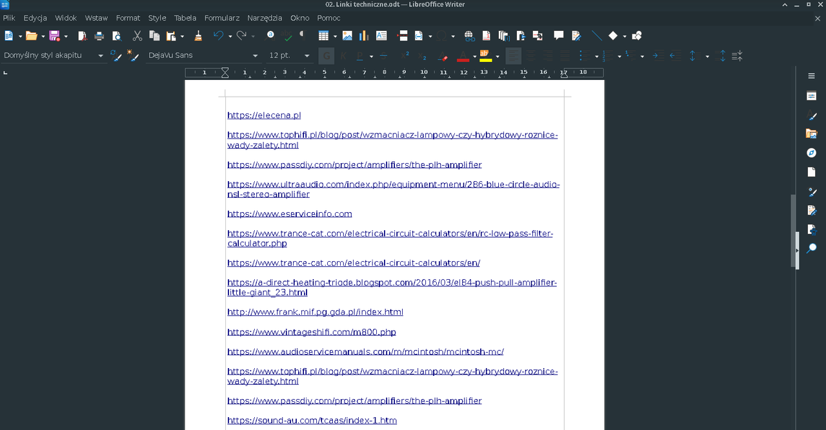The height and width of the screenshot is (430, 826).
Task: Toggle center alignment
Action: (x=530, y=55)
